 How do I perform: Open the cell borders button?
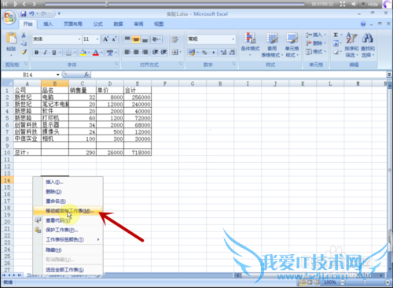[68, 53]
